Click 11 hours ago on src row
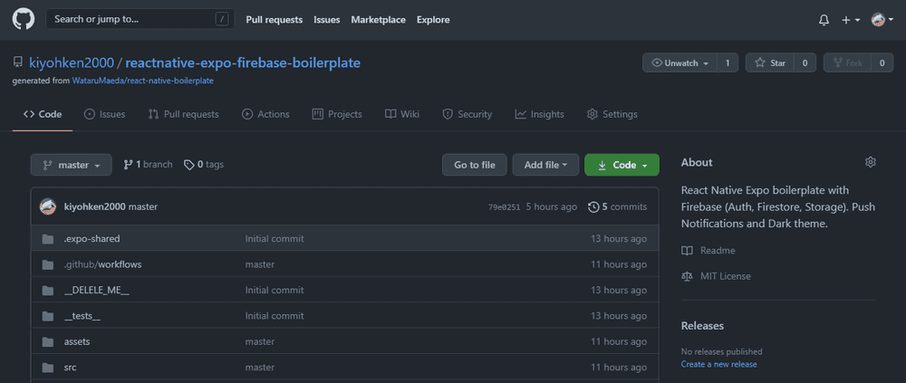 click(x=619, y=368)
